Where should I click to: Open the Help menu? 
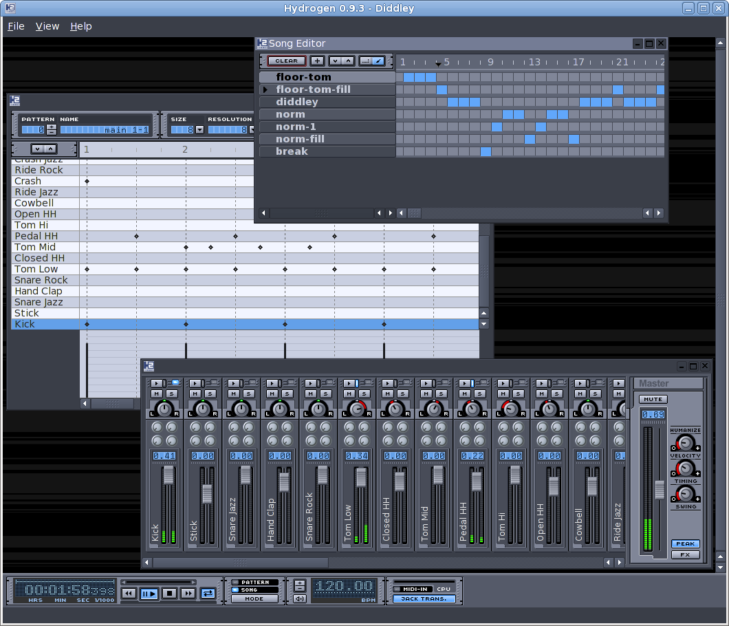click(80, 26)
